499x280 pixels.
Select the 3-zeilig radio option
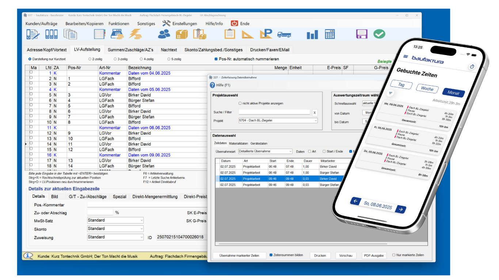coord(115,59)
